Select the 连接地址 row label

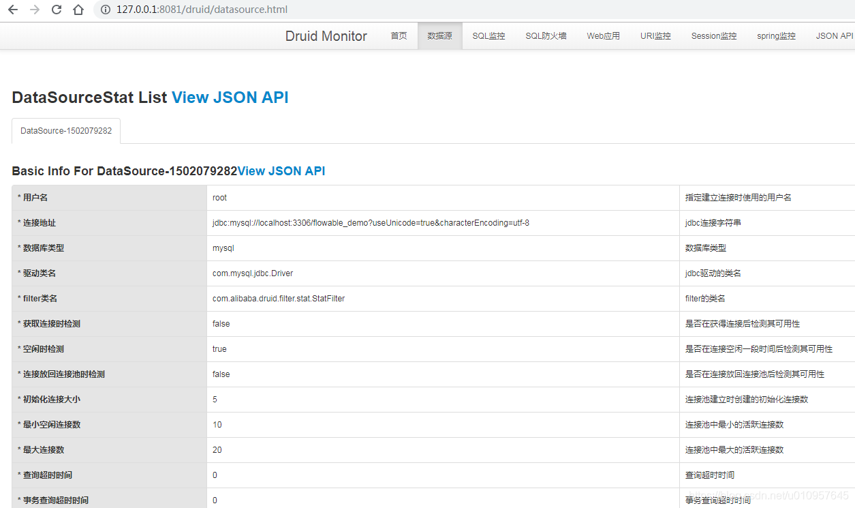click(37, 223)
